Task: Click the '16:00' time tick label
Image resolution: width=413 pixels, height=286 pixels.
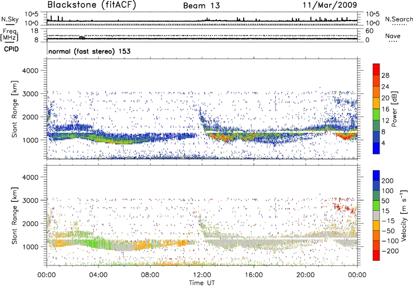Action: point(253,275)
